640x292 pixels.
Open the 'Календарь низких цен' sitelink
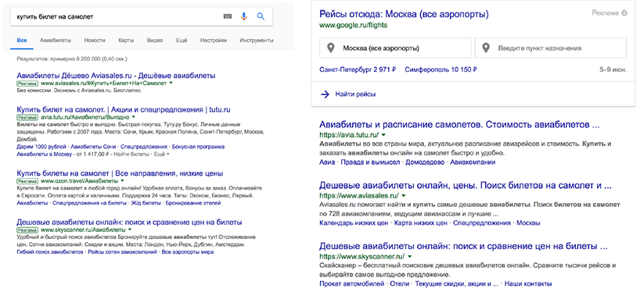[354, 223]
